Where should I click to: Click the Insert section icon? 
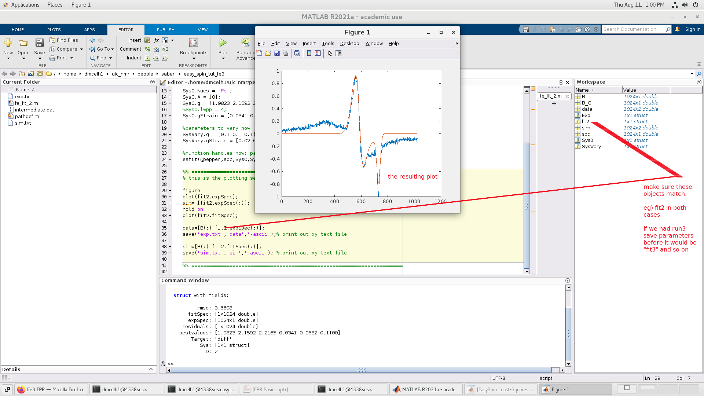pos(147,40)
